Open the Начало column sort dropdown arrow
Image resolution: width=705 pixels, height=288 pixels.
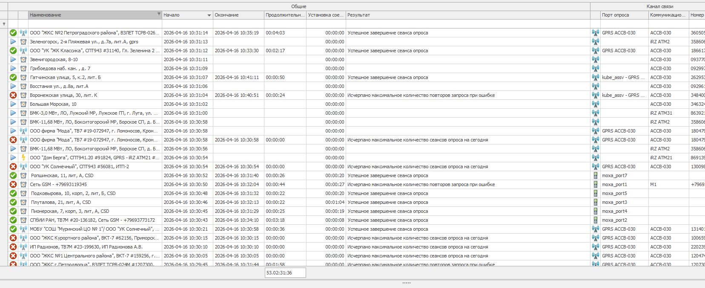pos(209,15)
